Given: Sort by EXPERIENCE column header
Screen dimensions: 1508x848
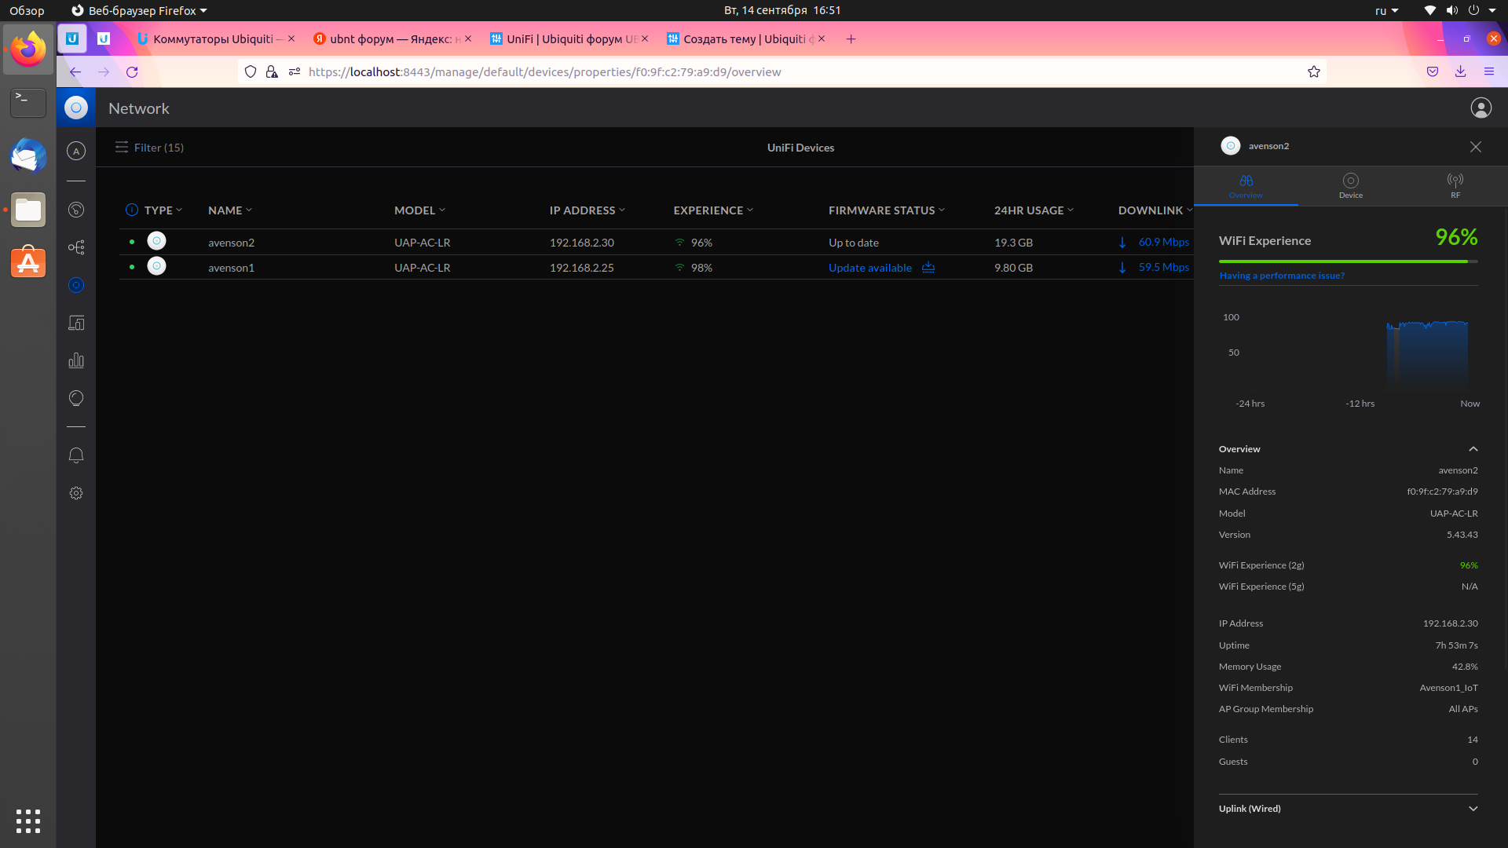Looking at the screenshot, I should click(713, 210).
